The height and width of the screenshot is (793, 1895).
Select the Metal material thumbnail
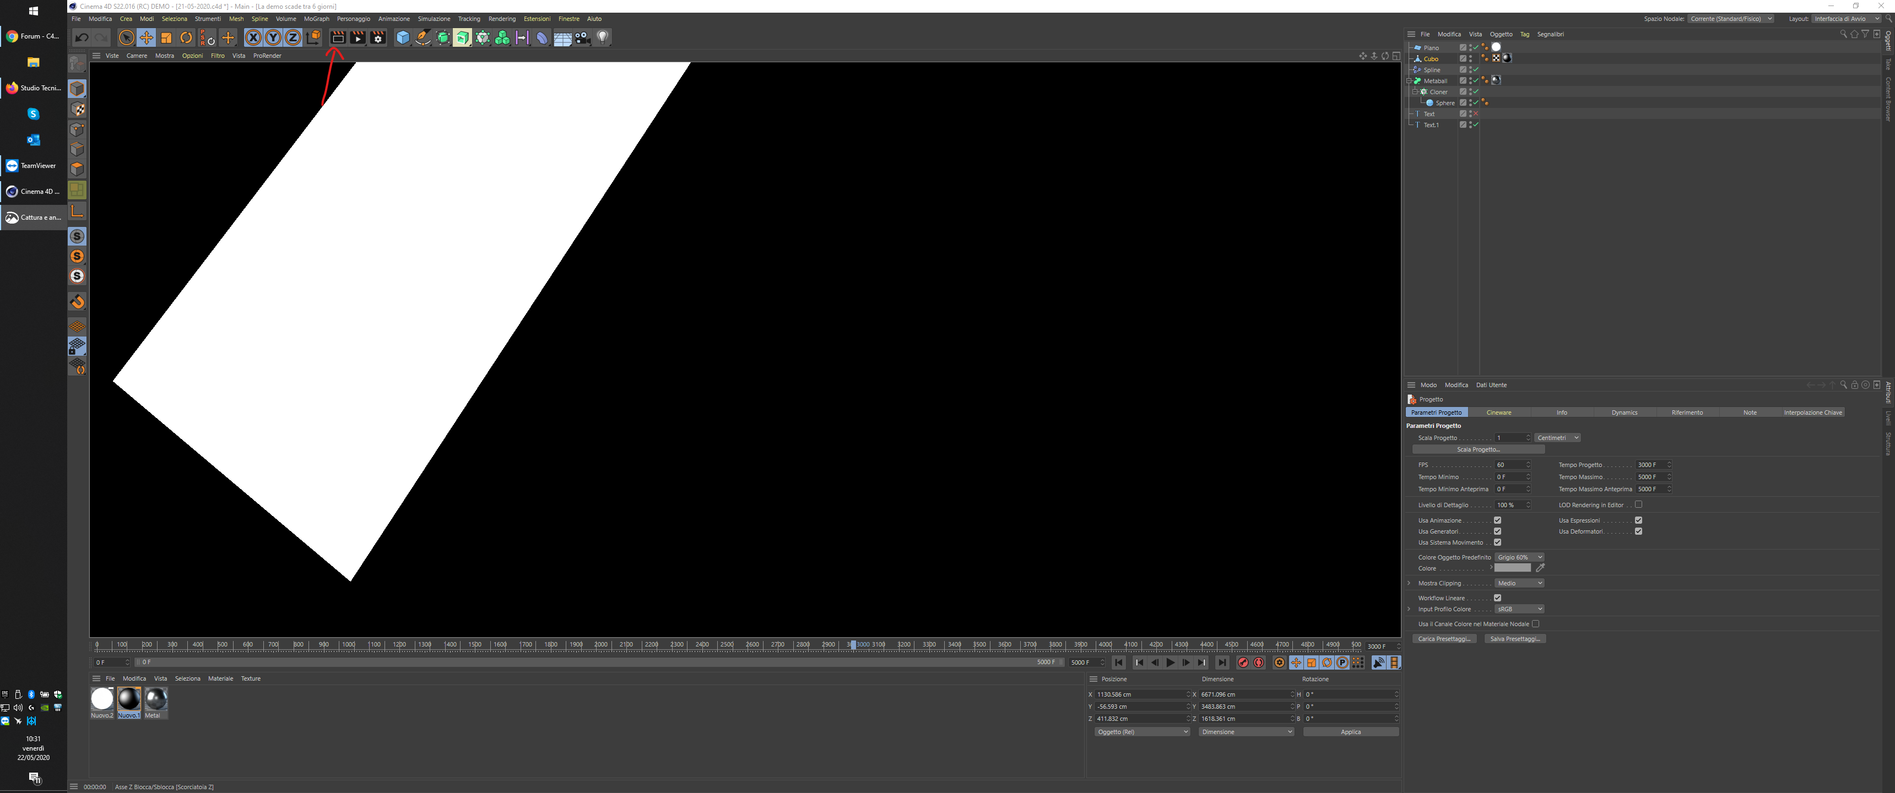[156, 699]
